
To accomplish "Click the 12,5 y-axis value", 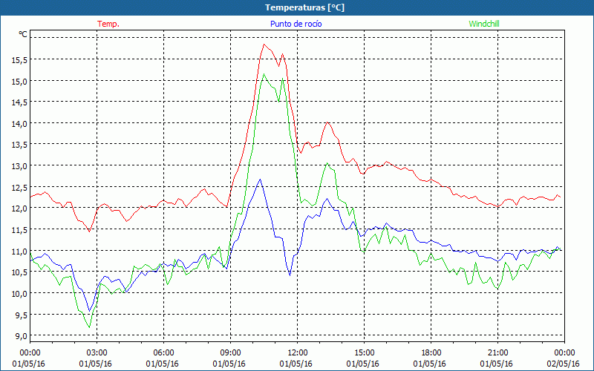I will (x=19, y=187).
